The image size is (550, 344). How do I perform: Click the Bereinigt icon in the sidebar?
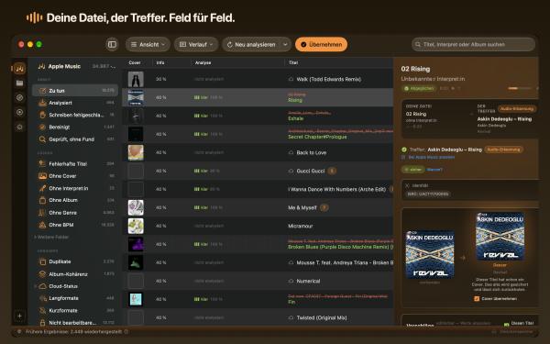42,128
